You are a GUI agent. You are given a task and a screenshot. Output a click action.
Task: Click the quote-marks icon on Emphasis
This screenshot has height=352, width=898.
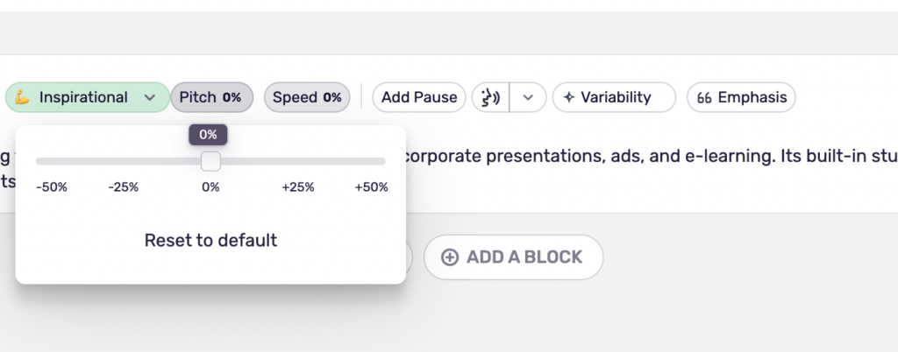point(703,98)
